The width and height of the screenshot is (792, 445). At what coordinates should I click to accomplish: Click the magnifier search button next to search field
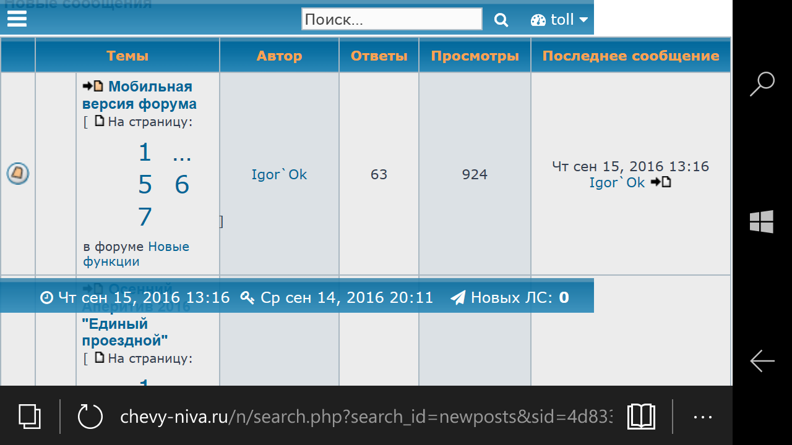click(x=501, y=20)
